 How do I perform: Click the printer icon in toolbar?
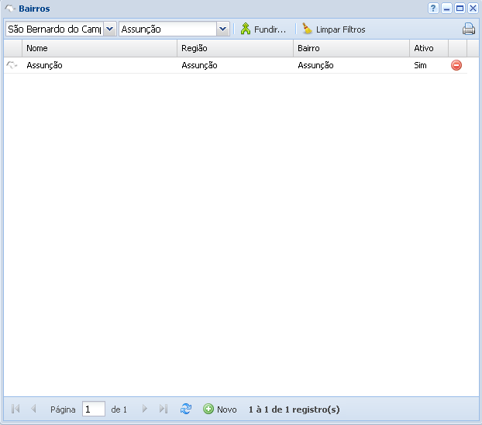tap(469, 29)
